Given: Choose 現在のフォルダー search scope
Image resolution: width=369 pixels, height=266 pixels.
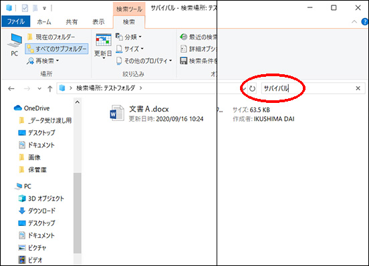Looking at the screenshot, I should 51,37.
